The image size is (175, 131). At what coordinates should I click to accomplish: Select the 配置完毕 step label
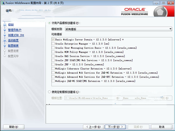click(x=13, y=56)
